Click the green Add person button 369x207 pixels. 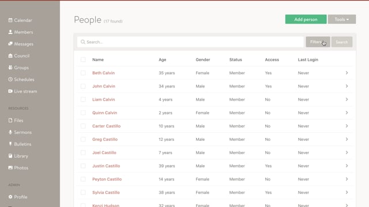306,19
